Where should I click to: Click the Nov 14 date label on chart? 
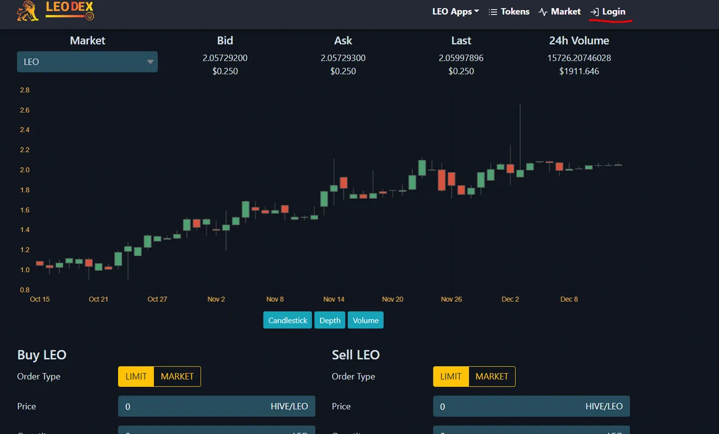(334, 299)
